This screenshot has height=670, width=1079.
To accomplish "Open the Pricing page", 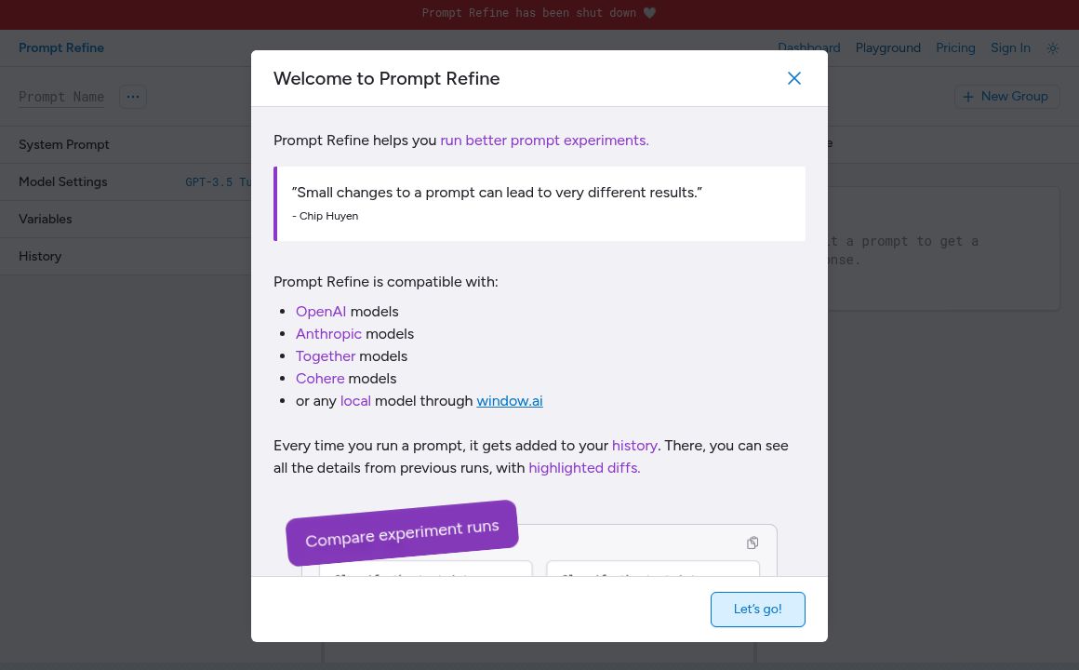I will (x=955, y=47).
